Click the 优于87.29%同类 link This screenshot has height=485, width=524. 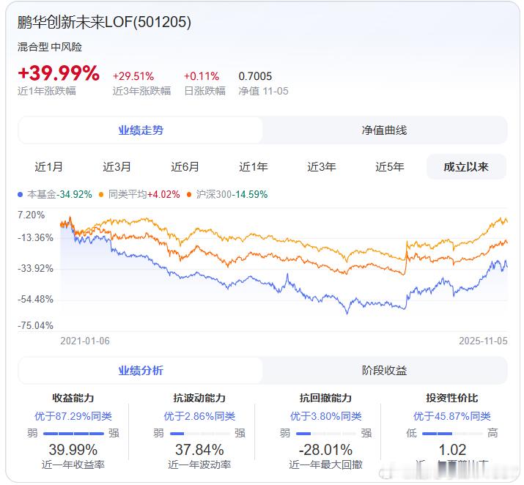(x=73, y=416)
